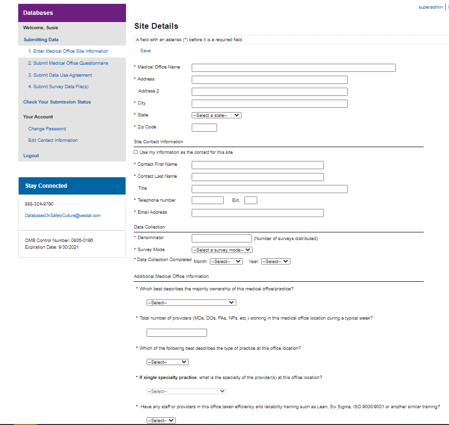
Task: Click the 'Your Account' heading
Action: coord(38,117)
